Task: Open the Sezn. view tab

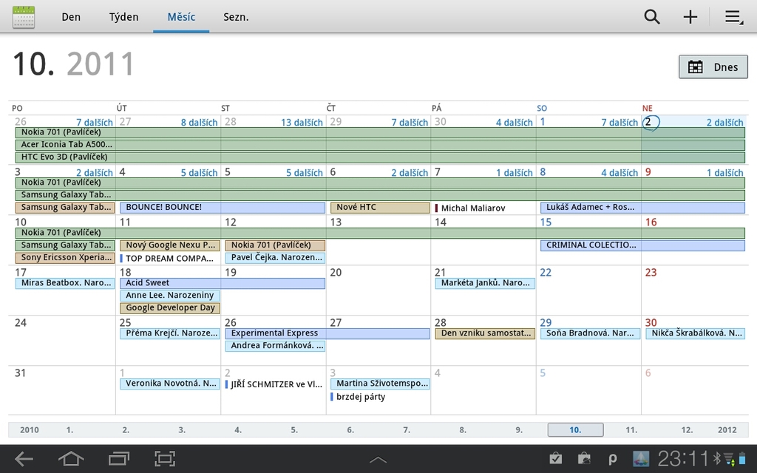Action: (236, 16)
